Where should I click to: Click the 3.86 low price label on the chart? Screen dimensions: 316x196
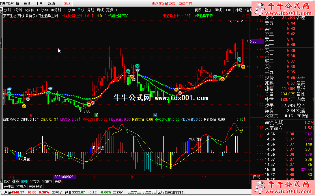(87, 111)
